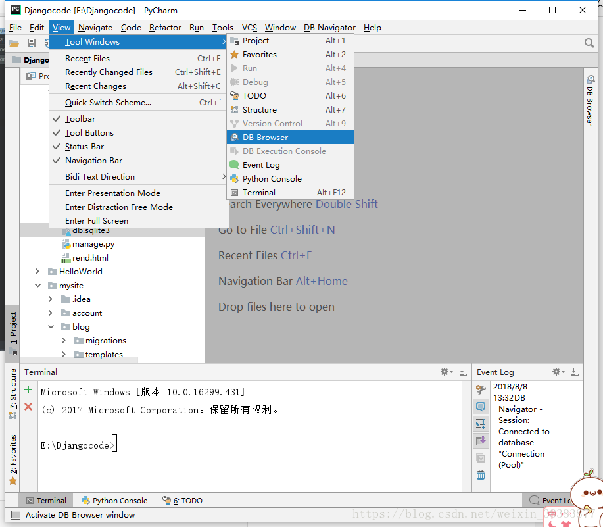
Task: Expand the .idea folder
Action: pyautogui.click(x=51, y=299)
